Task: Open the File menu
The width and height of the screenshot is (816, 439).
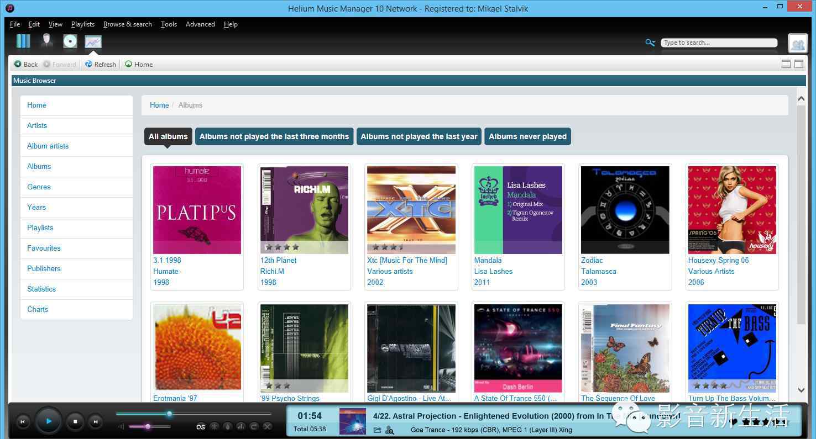Action: click(x=15, y=24)
